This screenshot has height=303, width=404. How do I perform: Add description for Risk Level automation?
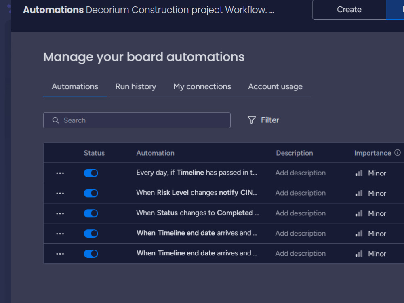(301, 193)
